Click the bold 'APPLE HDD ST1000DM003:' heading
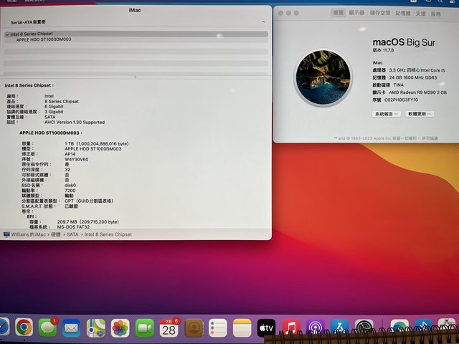 tap(51, 133)
